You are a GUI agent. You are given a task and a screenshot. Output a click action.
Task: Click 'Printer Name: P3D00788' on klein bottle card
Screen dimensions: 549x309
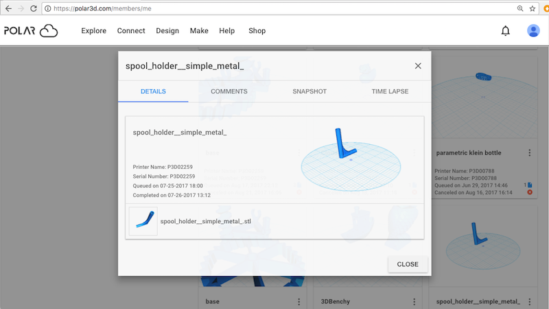tap(465, 171)
